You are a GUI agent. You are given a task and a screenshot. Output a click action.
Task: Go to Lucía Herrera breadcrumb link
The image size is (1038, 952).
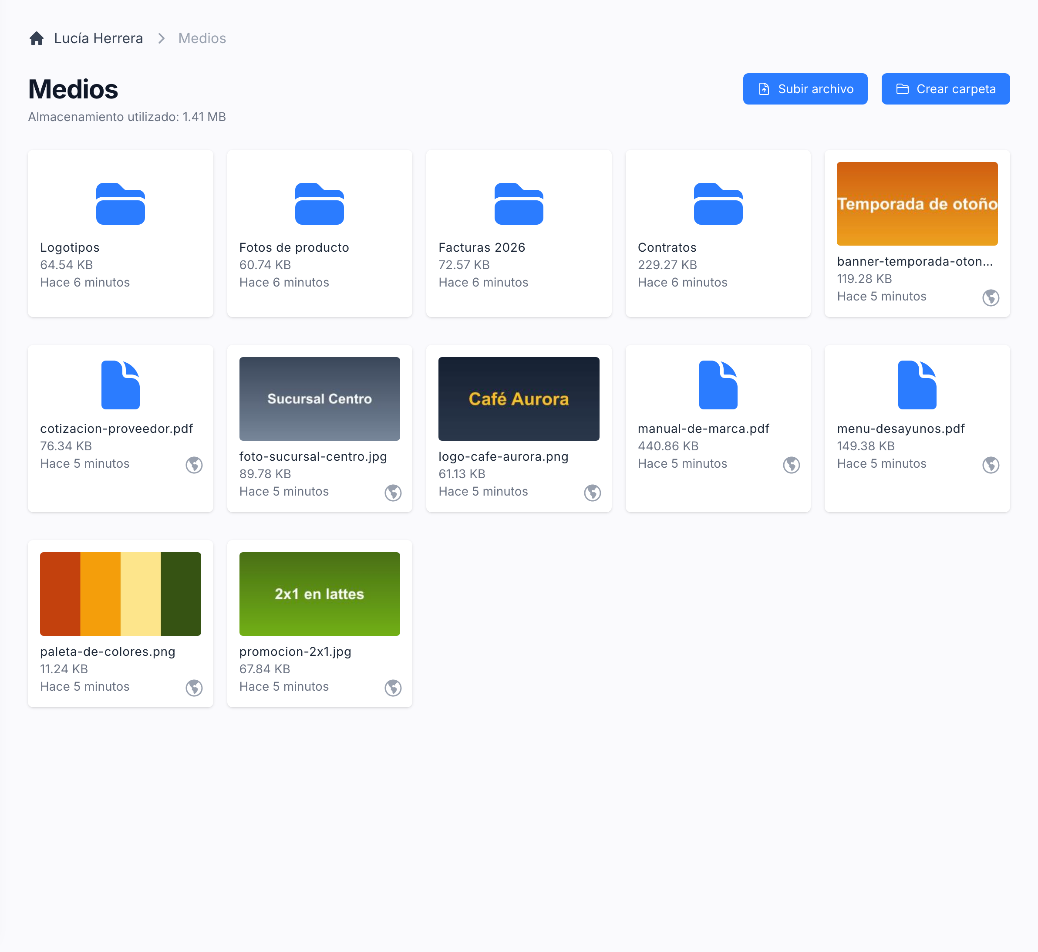point(98,39)
